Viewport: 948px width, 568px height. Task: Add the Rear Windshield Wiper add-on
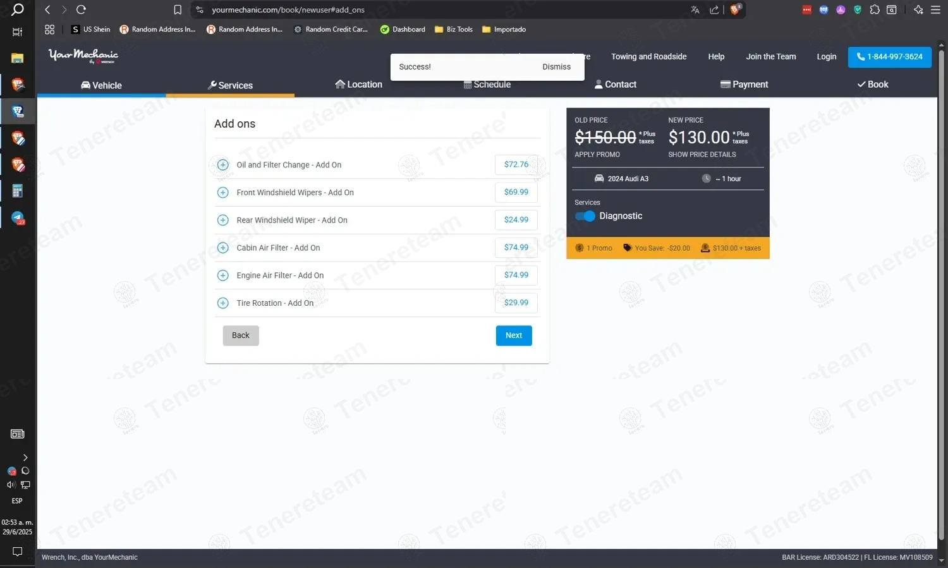222,220
